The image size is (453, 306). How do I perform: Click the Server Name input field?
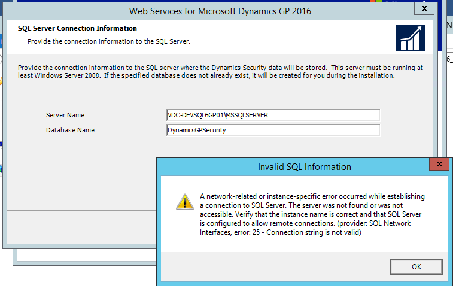tap(273, 115)
